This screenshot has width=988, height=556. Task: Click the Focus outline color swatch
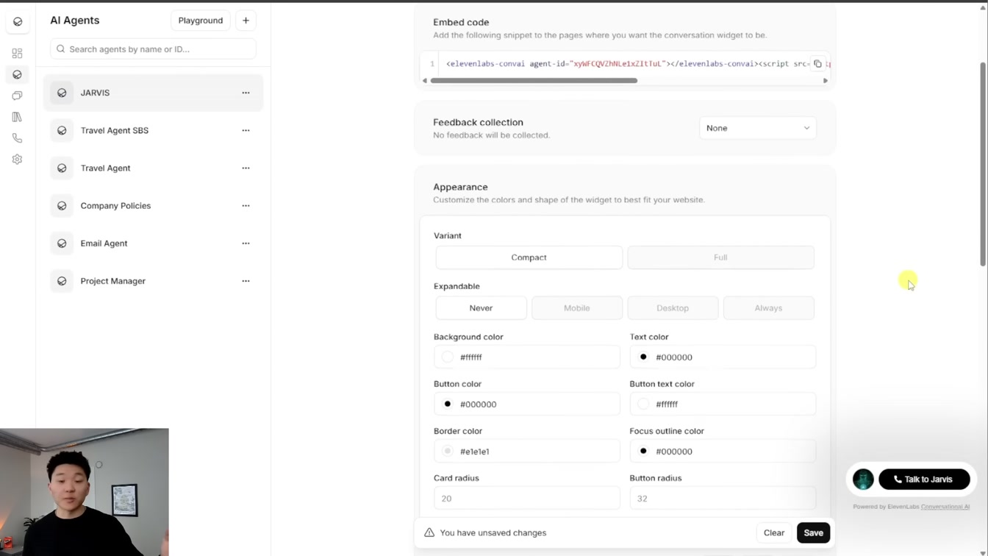click(x=643, y=452)
